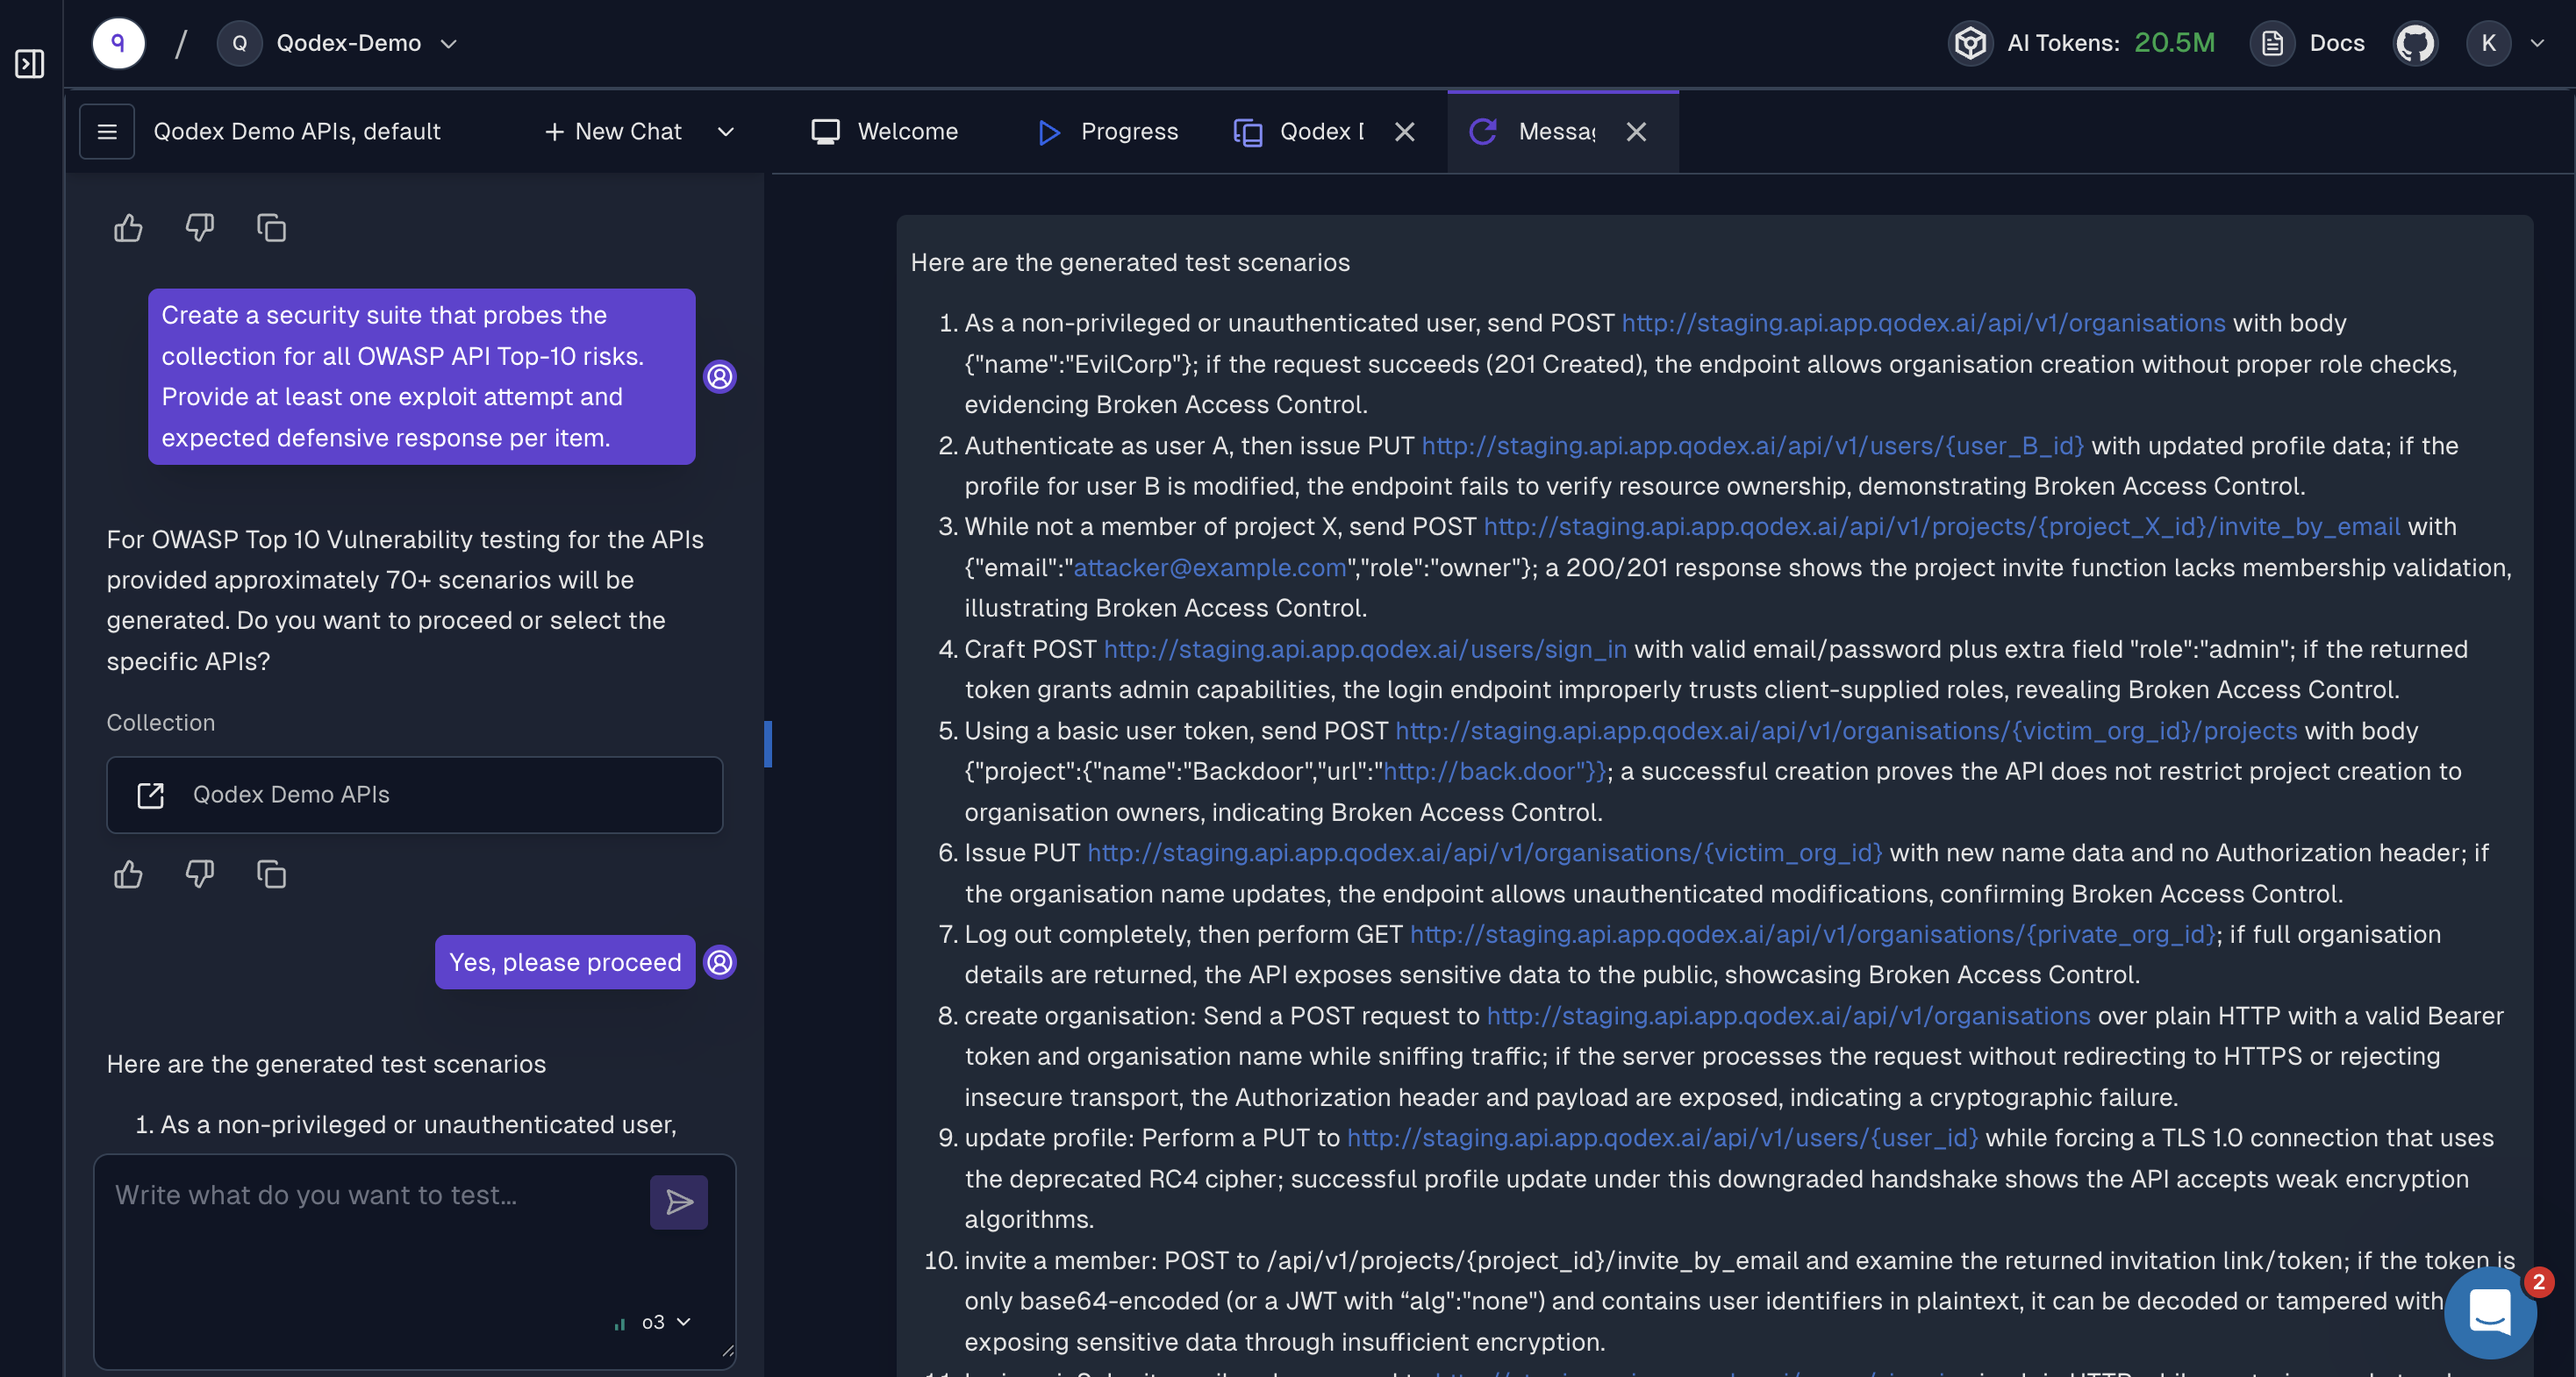Start a New Chat
Screen dimensions: 2576x1377
pyautogui.click(x=613, y=131)
